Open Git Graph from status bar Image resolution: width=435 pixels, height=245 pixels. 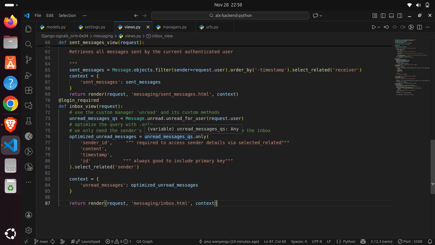(x=144, y=241)
